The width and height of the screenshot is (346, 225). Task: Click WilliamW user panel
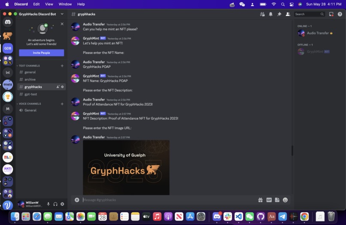tap(30, 204)
